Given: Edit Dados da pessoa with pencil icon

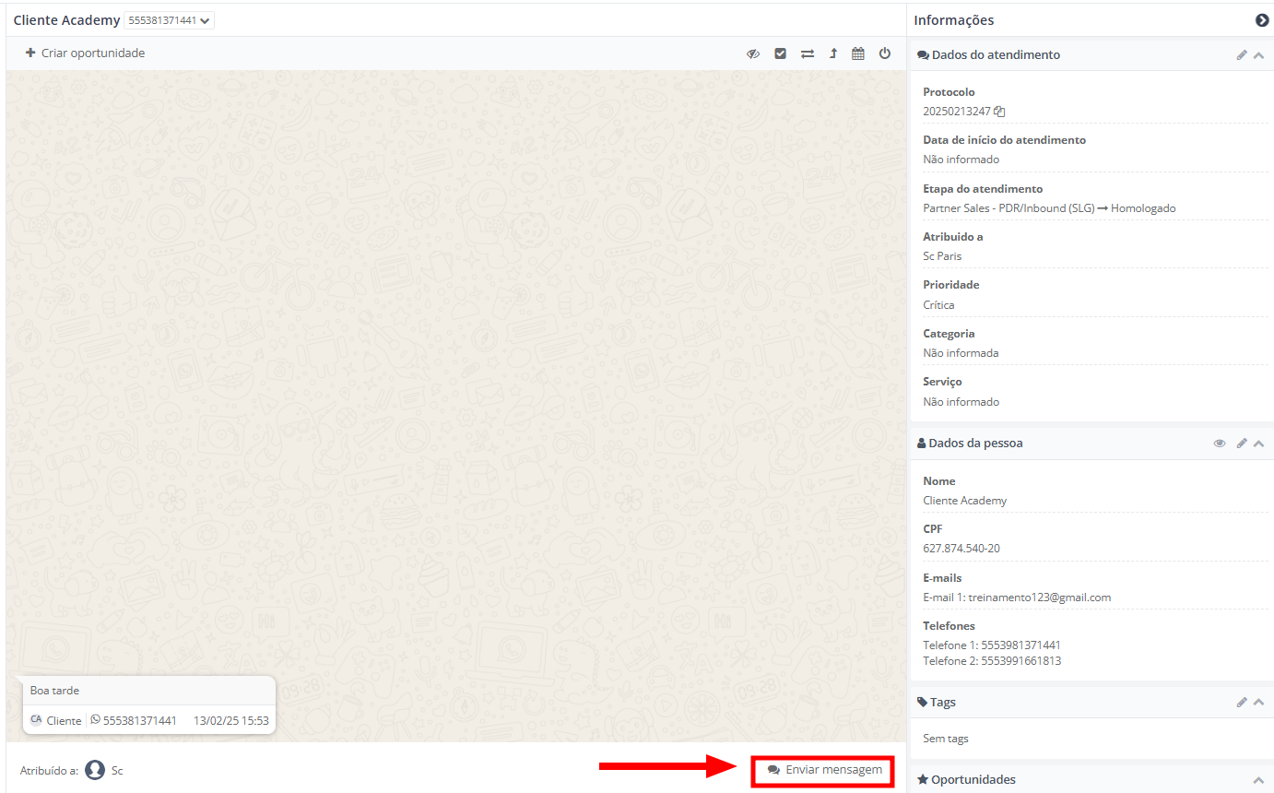Looking at the screenshot, I should coord(1242,444).
